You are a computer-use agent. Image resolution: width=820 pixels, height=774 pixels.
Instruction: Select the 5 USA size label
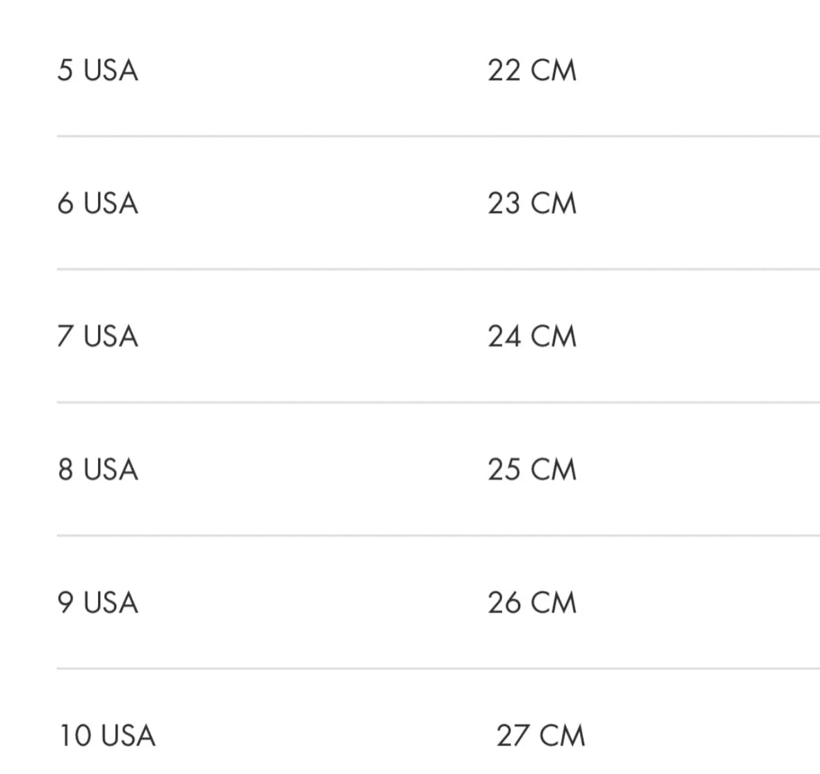(98, 70)
